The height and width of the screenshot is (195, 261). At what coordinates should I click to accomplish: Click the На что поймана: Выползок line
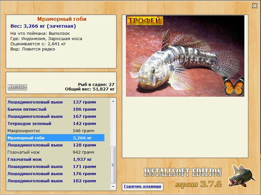click(x=40, y=34)
